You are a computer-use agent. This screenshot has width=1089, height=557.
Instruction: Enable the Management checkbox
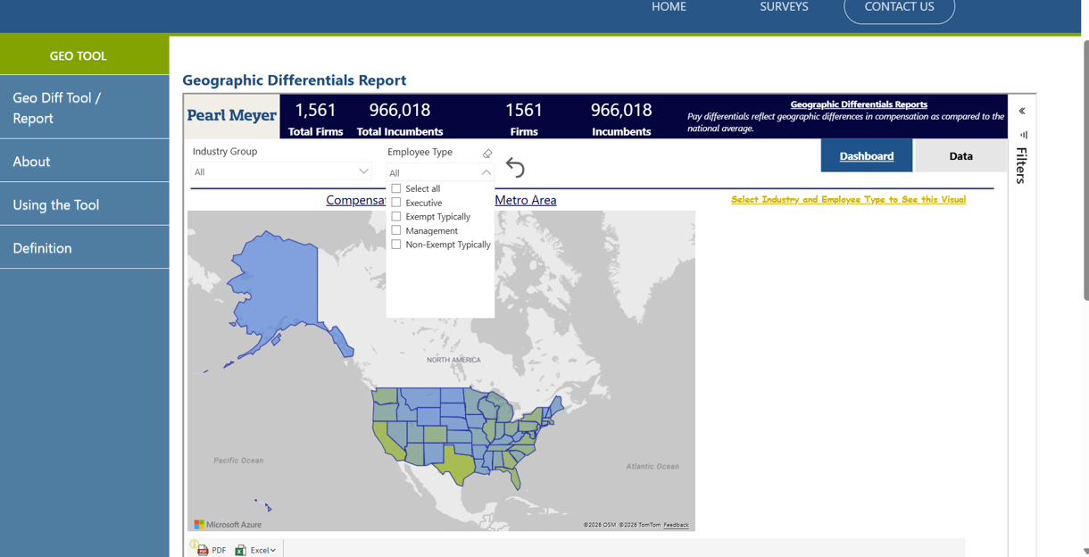pos(396,230)
